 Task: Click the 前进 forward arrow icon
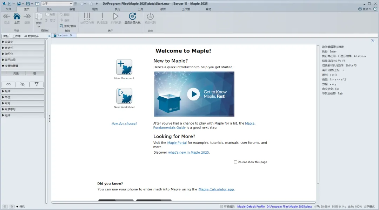tap(27, 16)
